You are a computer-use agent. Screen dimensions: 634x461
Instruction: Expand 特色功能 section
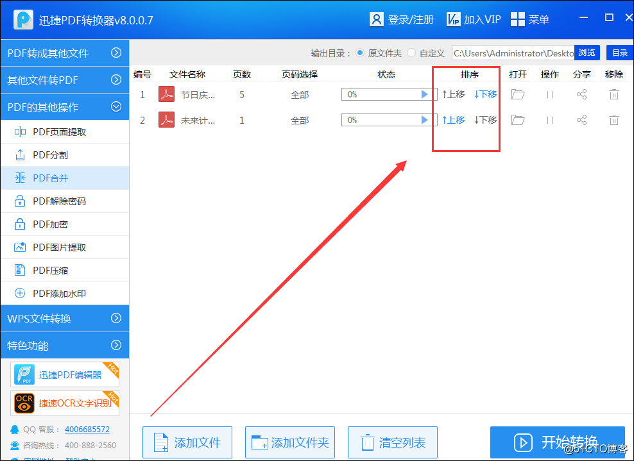coord(65,346)
